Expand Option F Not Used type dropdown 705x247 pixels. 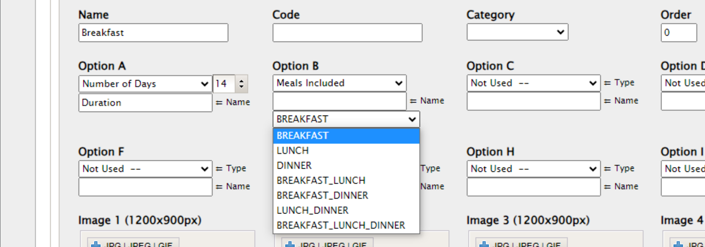(x=145, y=169)
